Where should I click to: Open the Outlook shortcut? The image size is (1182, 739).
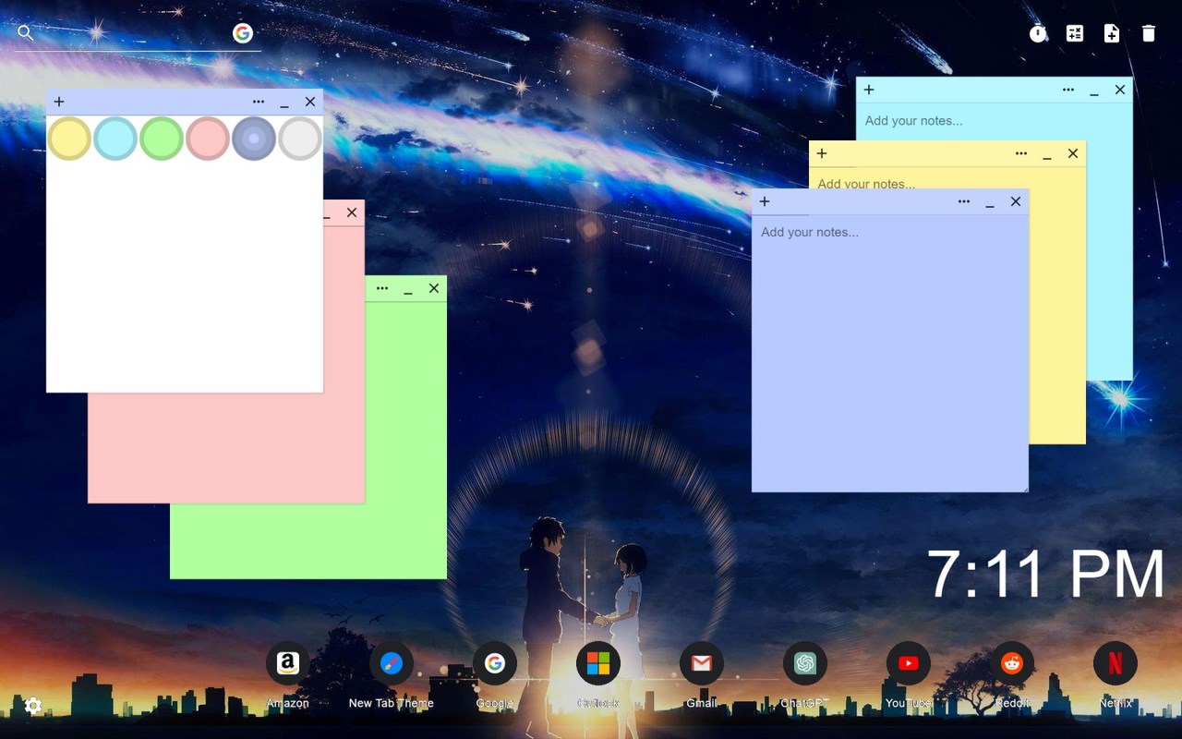598,663
